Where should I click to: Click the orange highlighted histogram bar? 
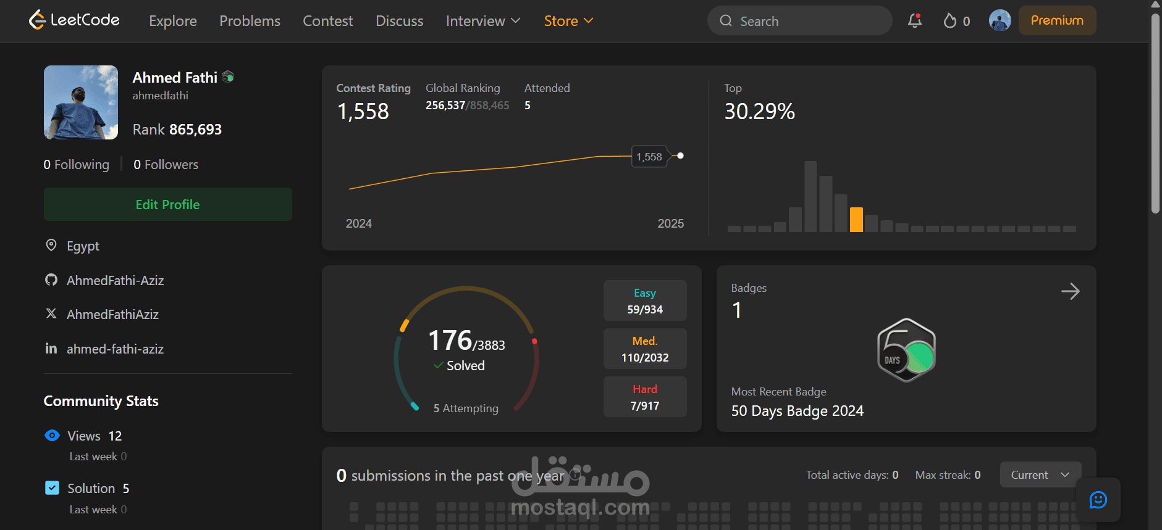856,220
